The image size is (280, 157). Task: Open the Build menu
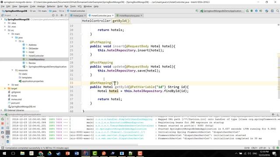click(x=60, y=7)
